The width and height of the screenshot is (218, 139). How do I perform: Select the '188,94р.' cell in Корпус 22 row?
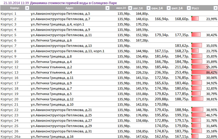click(182, 110)
